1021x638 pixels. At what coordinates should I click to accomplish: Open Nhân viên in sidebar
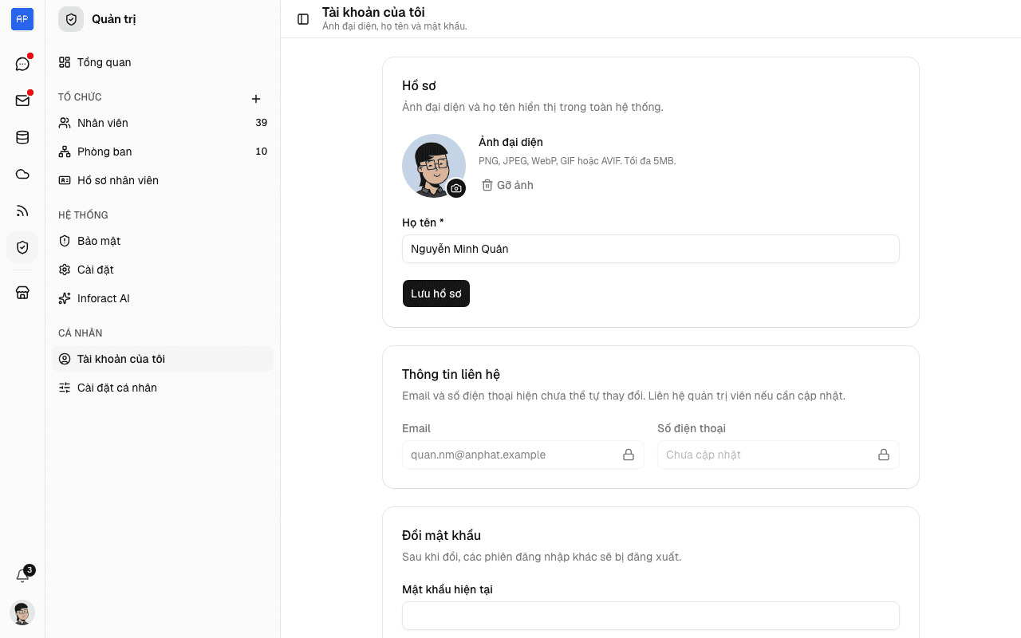pyautogui.click(x=163, y=123)
